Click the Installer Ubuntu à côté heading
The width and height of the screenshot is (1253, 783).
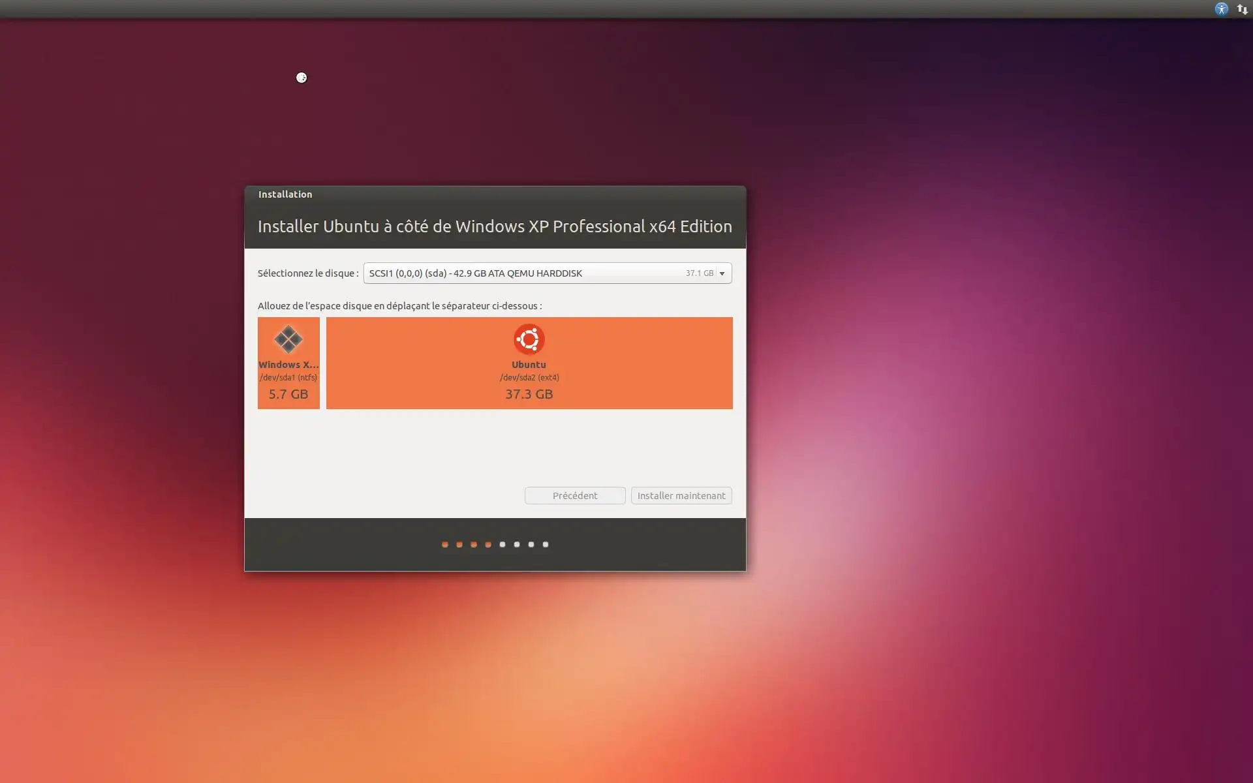pos(495,226)
